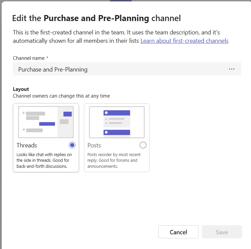Focus the Channel name text field
Viewport: 251px width, 249px height.
click(117, 69)
